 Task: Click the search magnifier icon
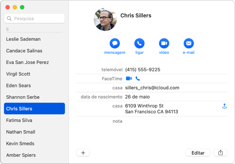click(9, 18)
